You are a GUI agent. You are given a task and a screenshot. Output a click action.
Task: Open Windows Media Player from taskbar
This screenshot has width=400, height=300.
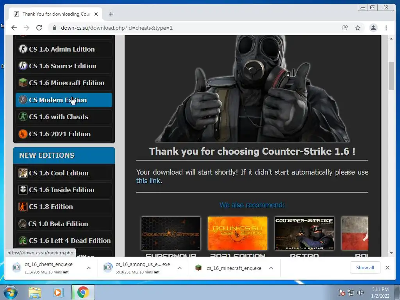tap(59, 293)
